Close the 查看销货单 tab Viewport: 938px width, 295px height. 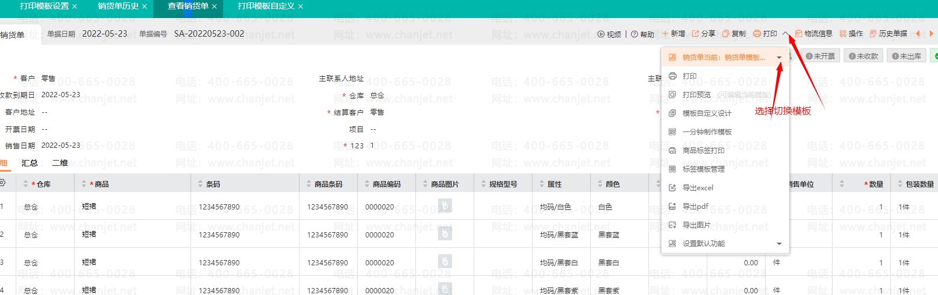[x=214, y=6]
